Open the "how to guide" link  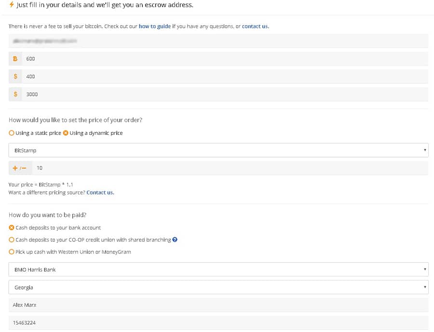pyautogui.click(x=154, y=27)
